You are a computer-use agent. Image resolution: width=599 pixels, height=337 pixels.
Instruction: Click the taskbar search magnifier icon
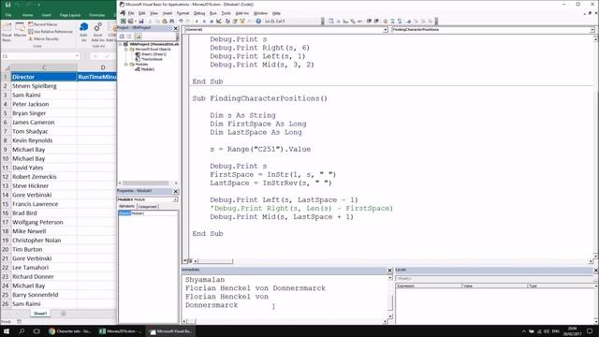[22, 331]
